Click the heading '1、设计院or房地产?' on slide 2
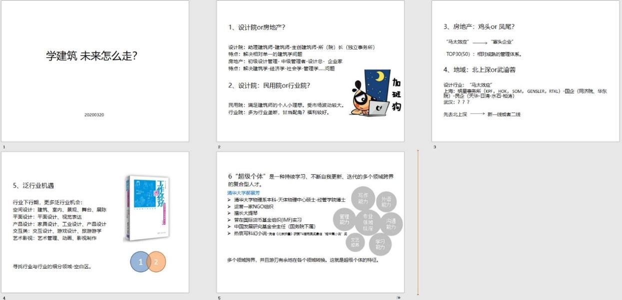Viewport: 622px width, 300px height. coord(257,27)
